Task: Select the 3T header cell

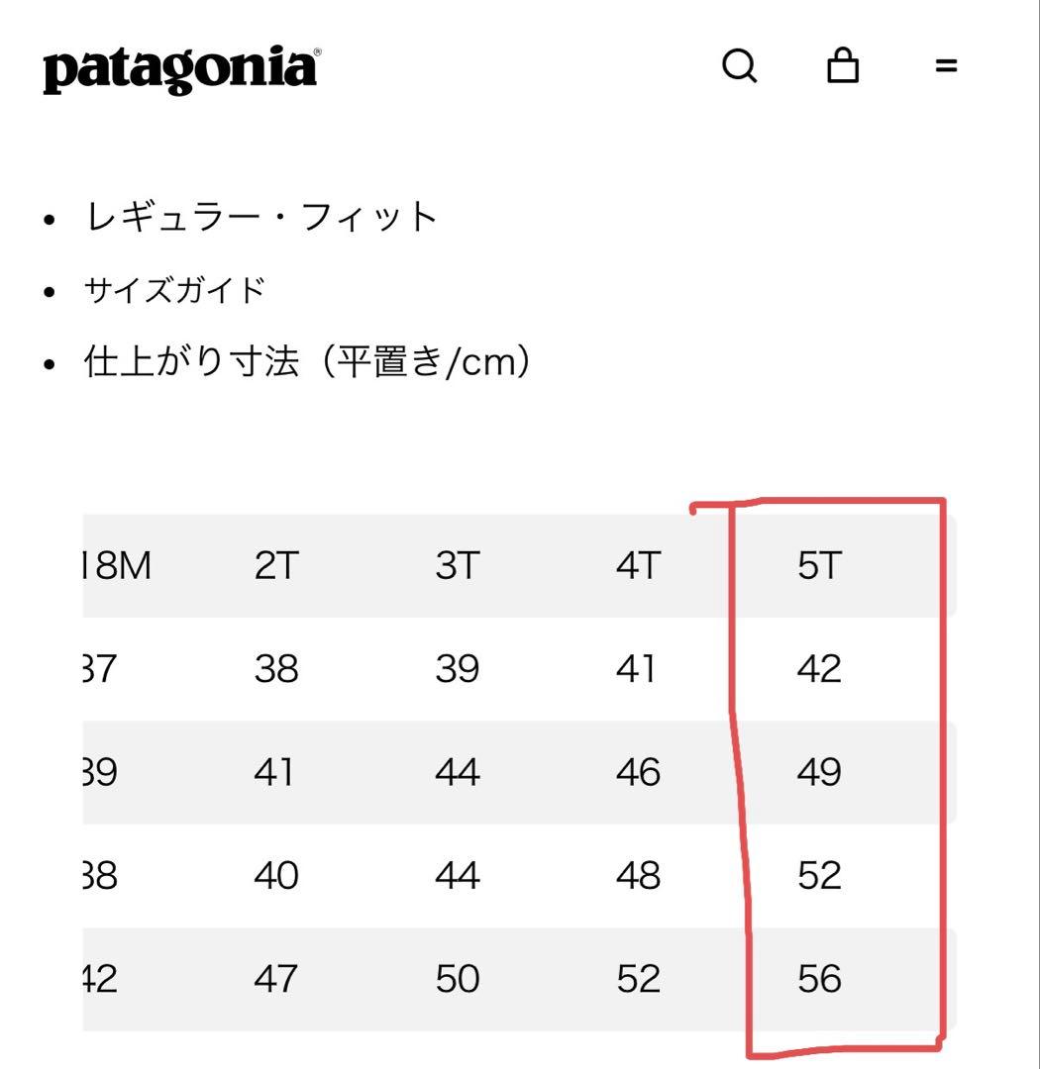Action: pos(455,564)
